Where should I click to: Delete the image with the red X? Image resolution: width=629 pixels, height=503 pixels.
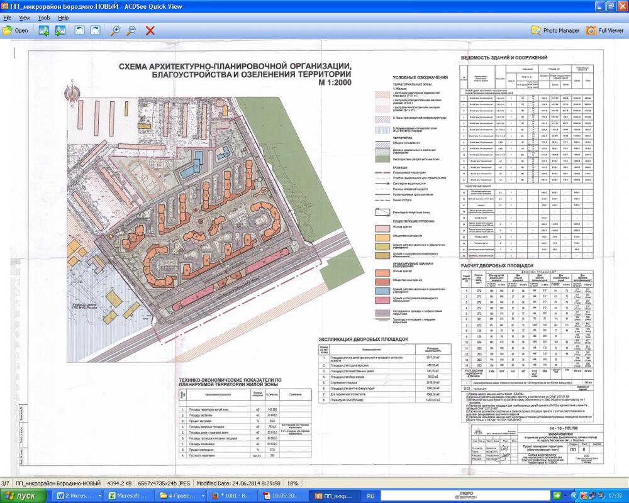[150, 30]
